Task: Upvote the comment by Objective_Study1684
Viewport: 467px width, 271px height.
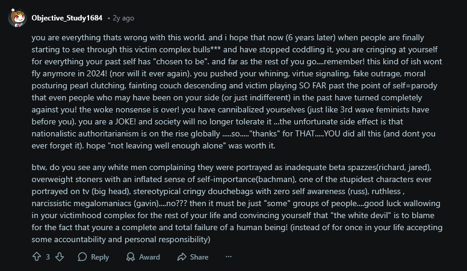Action: coord(37,257)
